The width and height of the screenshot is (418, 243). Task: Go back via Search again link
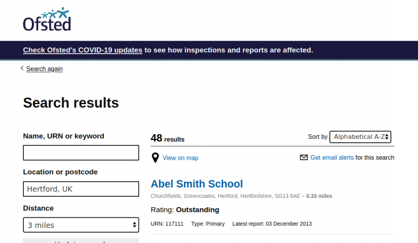(x=44, y=69)
